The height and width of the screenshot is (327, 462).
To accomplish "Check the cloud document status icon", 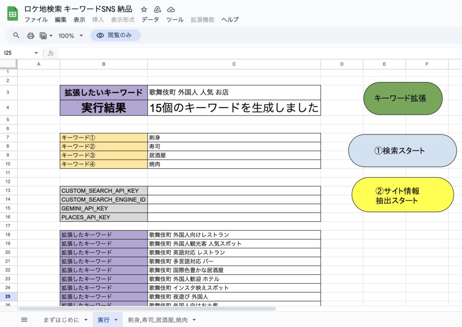I will [171, 9].
